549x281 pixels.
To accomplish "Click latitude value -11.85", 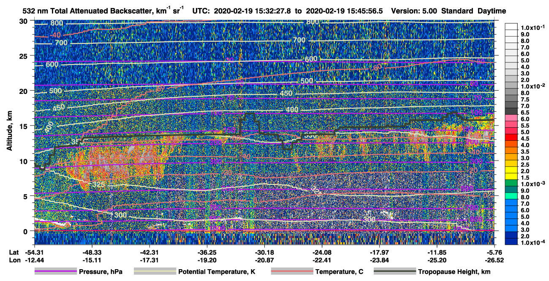I will coord(437,252).
